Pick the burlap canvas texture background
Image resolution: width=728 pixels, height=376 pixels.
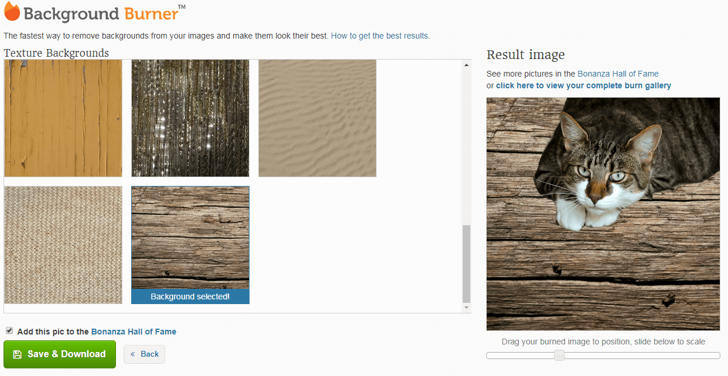pyautogui.click(x=63, y=245)
